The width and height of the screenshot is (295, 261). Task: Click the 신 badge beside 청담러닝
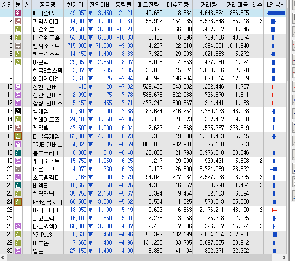[18, 194]
